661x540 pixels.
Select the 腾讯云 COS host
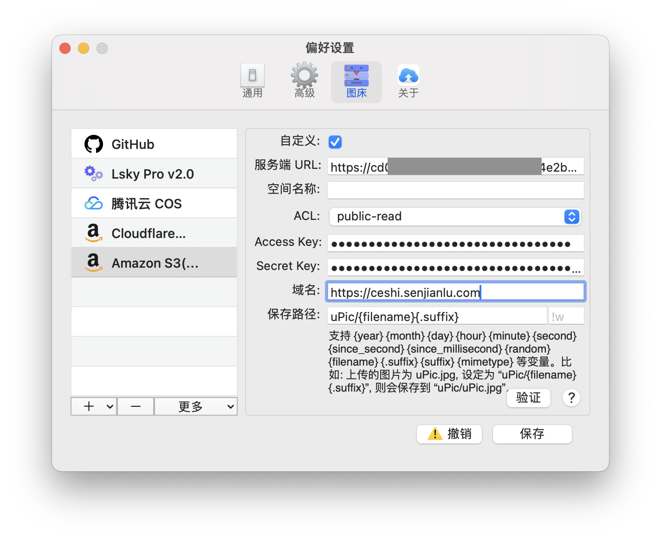pyautogui.click(x=154, y=203)
